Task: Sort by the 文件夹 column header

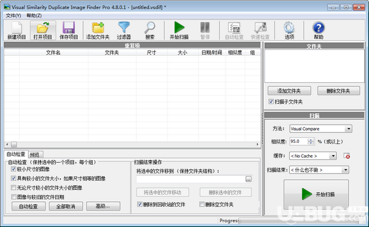Action: click(112, 53)
